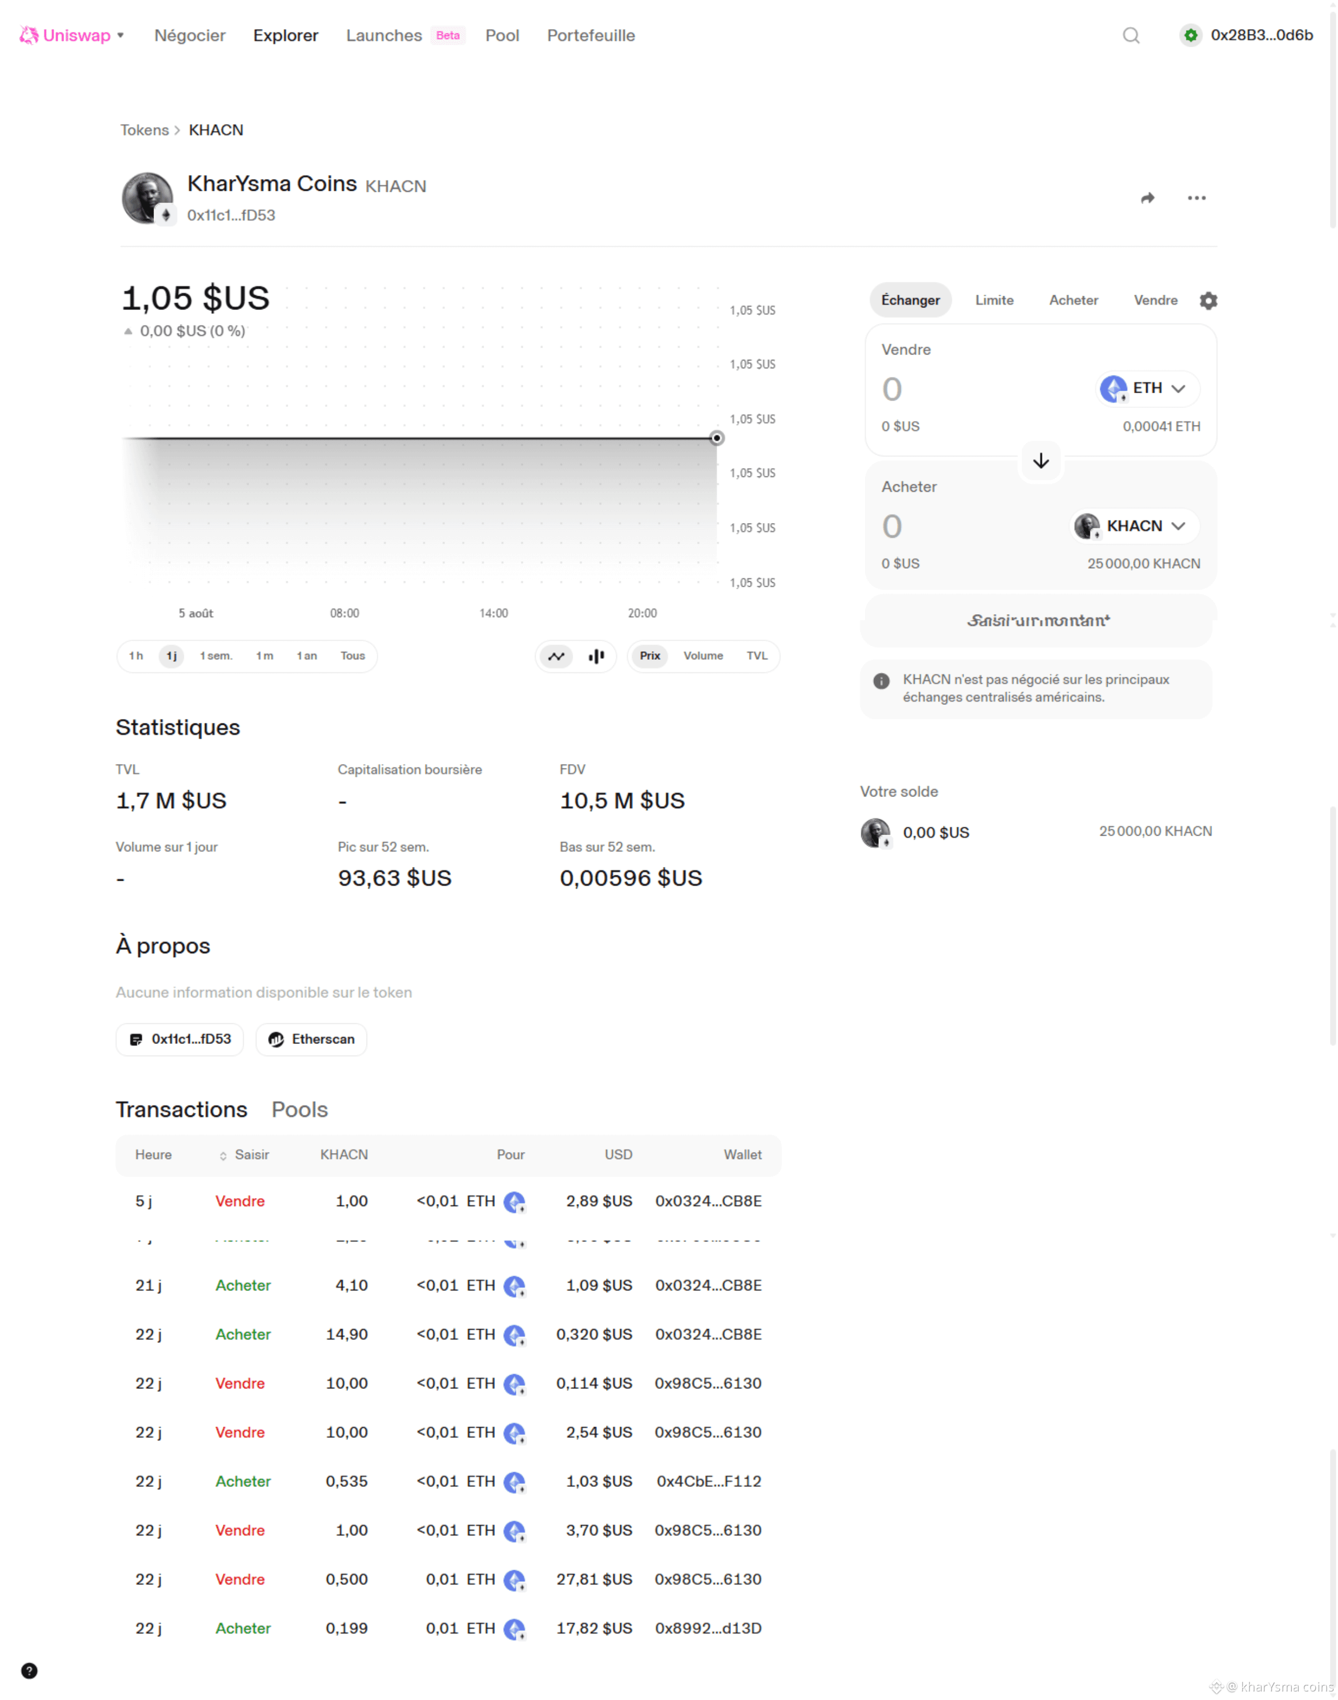Copy the 0x11c1...fD53 contract address chip

coord(180,1039)
